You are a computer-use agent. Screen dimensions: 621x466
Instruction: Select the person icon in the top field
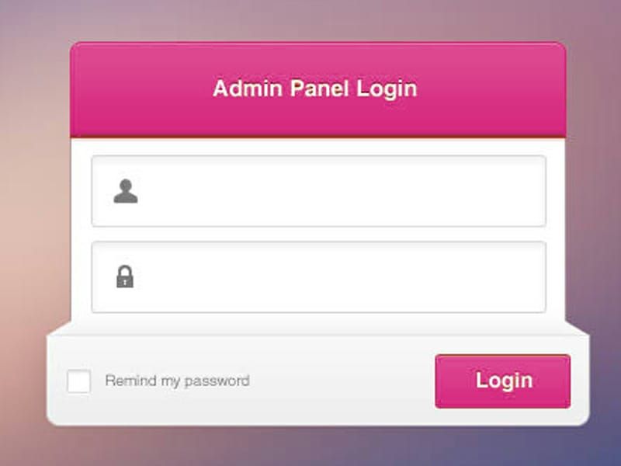126,191
